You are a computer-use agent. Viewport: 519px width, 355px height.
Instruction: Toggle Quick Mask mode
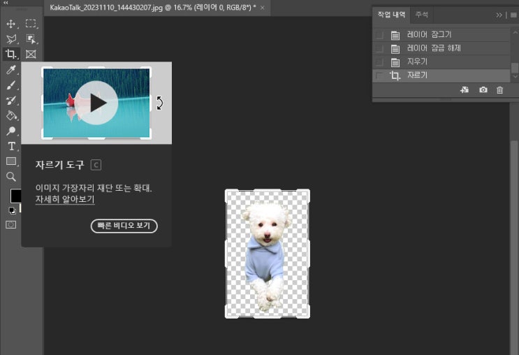11,225
